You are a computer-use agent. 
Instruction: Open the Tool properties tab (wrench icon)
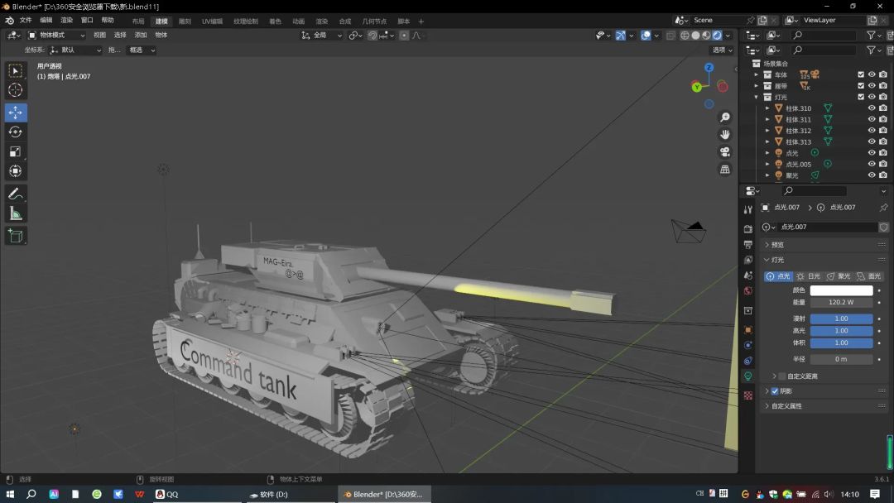[748, 209]
